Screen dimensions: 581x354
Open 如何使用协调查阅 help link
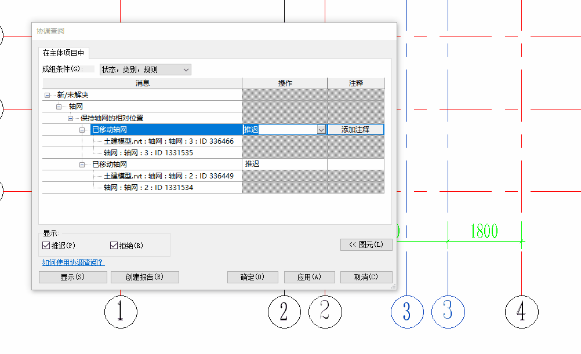click(74, 262)
